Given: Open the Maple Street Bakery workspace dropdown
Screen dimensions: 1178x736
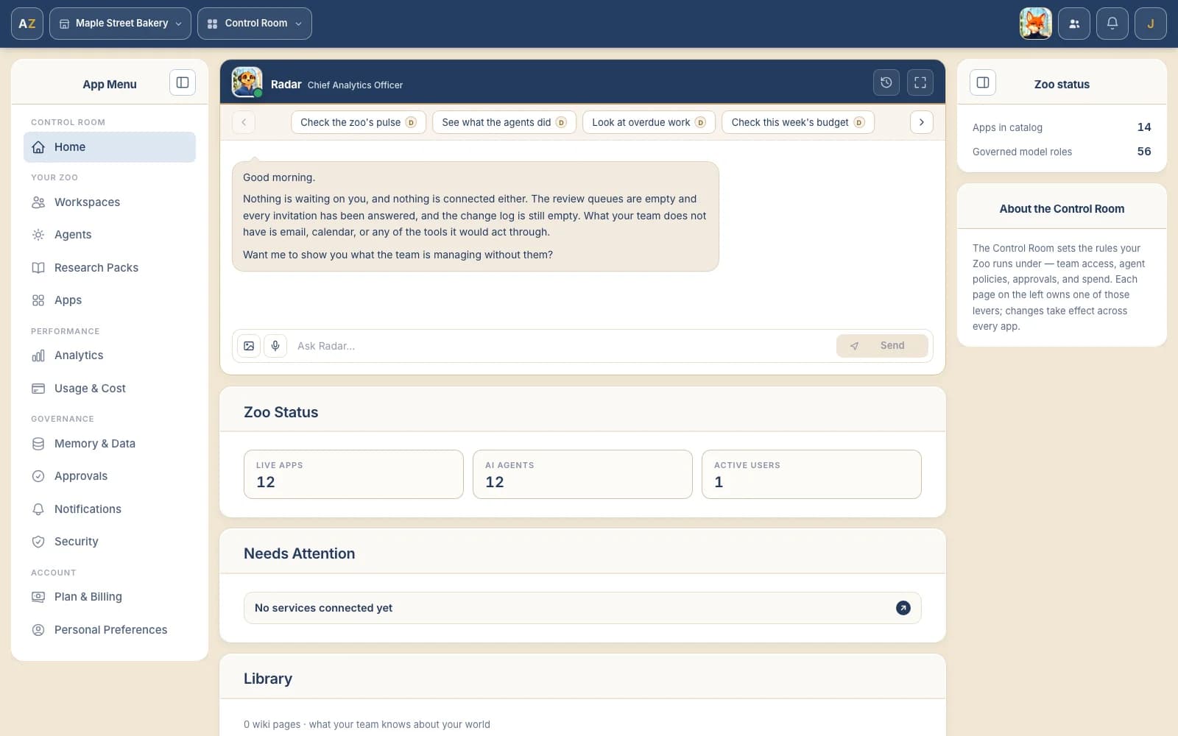Looking at the screenshot, I should pos(120,24).
